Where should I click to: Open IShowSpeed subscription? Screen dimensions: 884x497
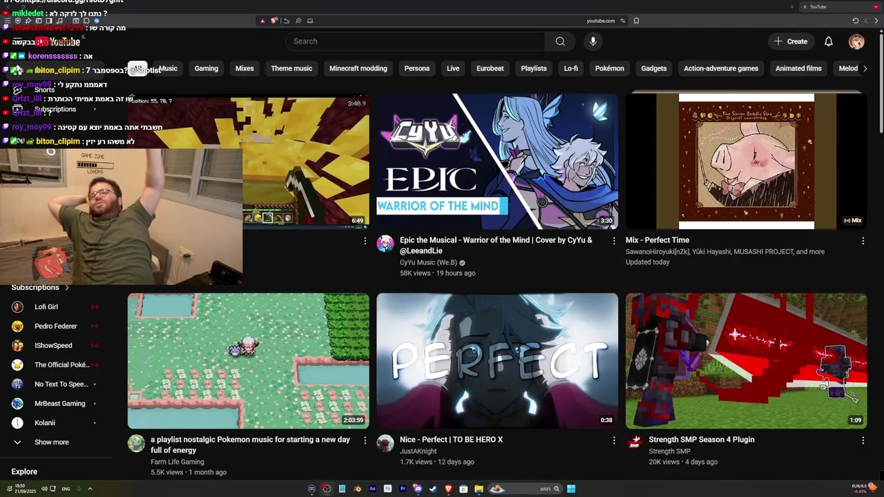pyautogui.click(x=55, y=345)
